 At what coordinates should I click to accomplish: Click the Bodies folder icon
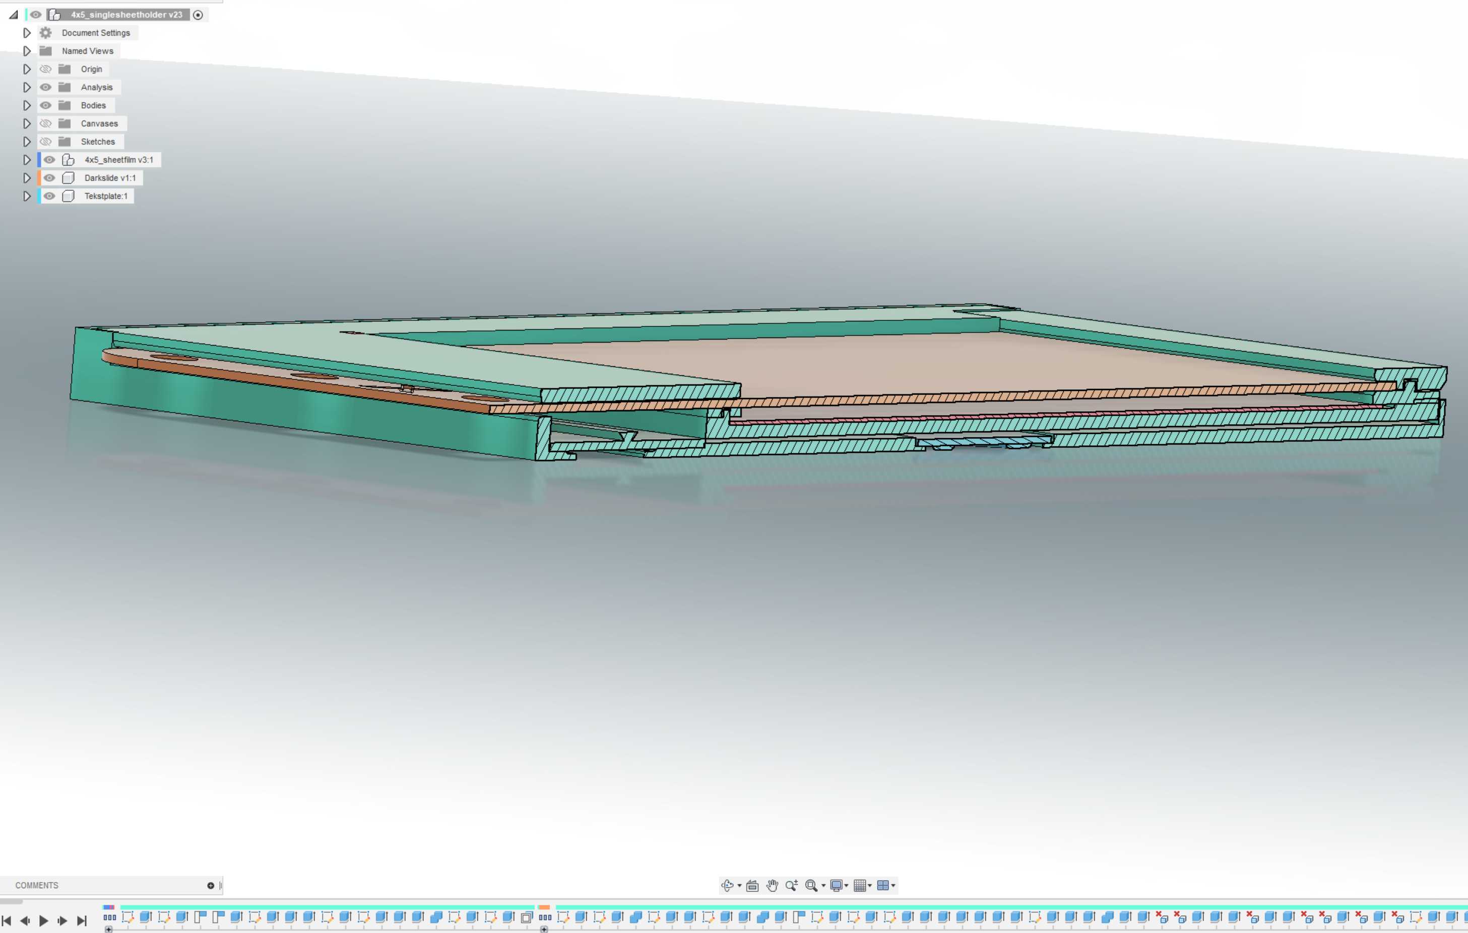coord(65,105)
